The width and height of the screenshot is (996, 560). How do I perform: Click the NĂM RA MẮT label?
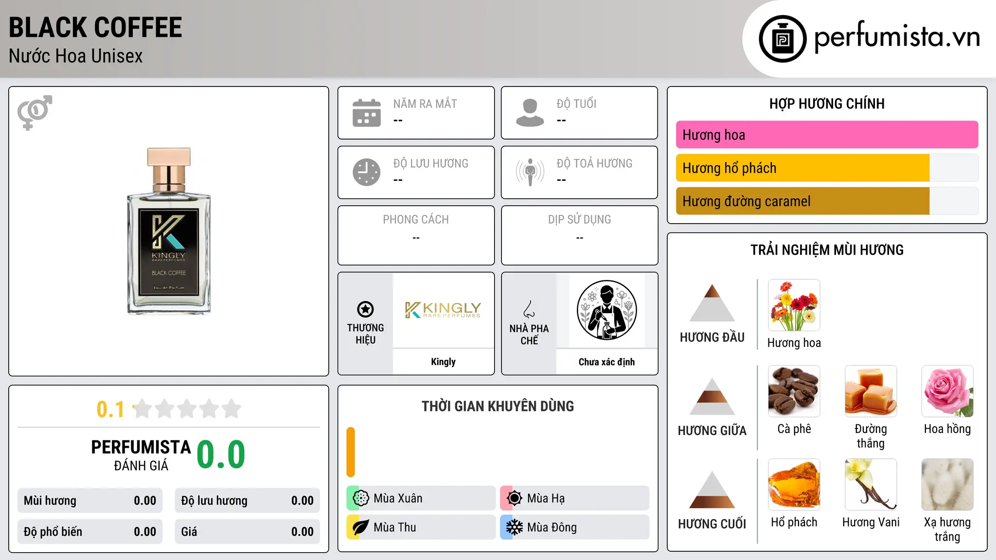[x=425, y=104]
